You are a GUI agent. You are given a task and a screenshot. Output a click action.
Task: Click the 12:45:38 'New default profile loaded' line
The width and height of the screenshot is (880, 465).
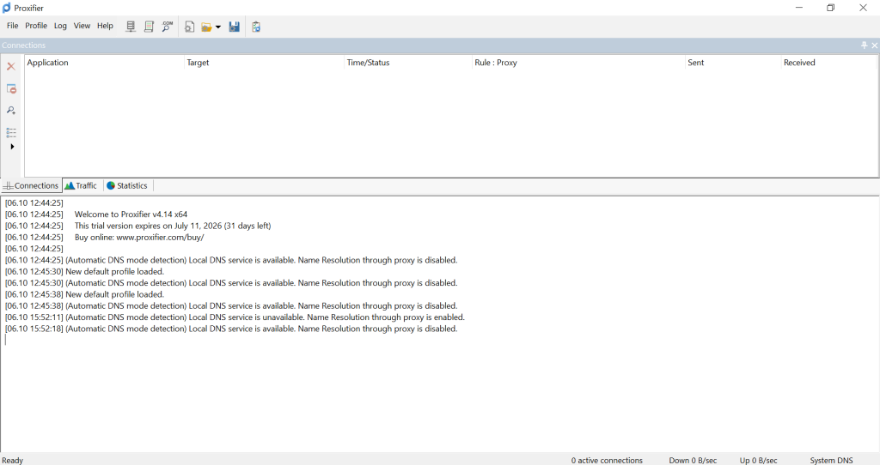(85, 294)
